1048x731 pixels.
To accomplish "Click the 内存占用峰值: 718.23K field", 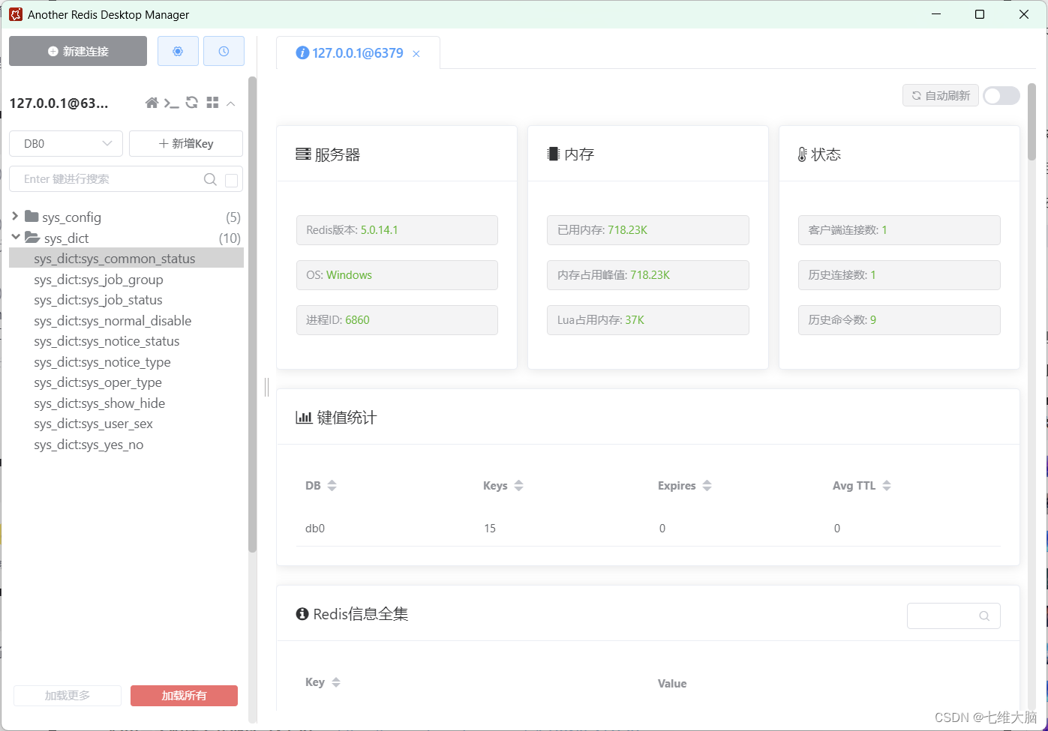I will (x=648, y=275).
